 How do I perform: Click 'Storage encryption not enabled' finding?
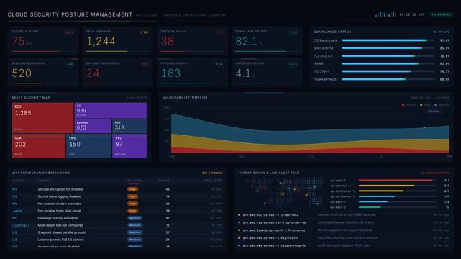(x=60, y=189)
